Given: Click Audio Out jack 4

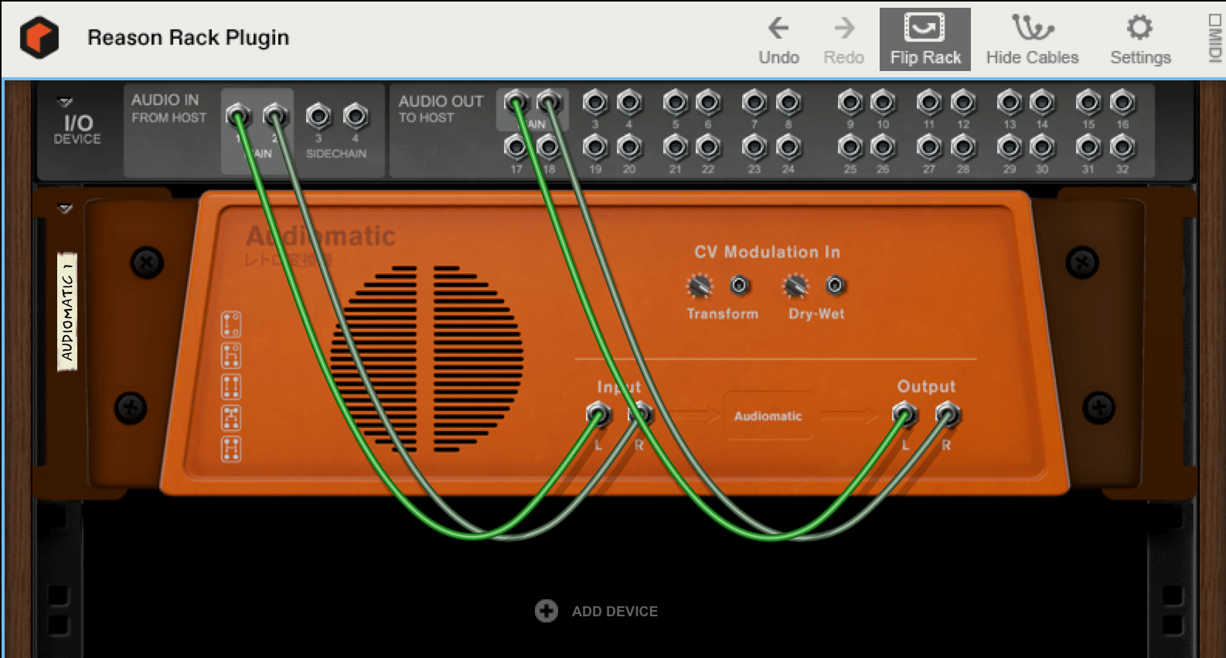Looking at the screenshot, I should (x=629, y=102).
